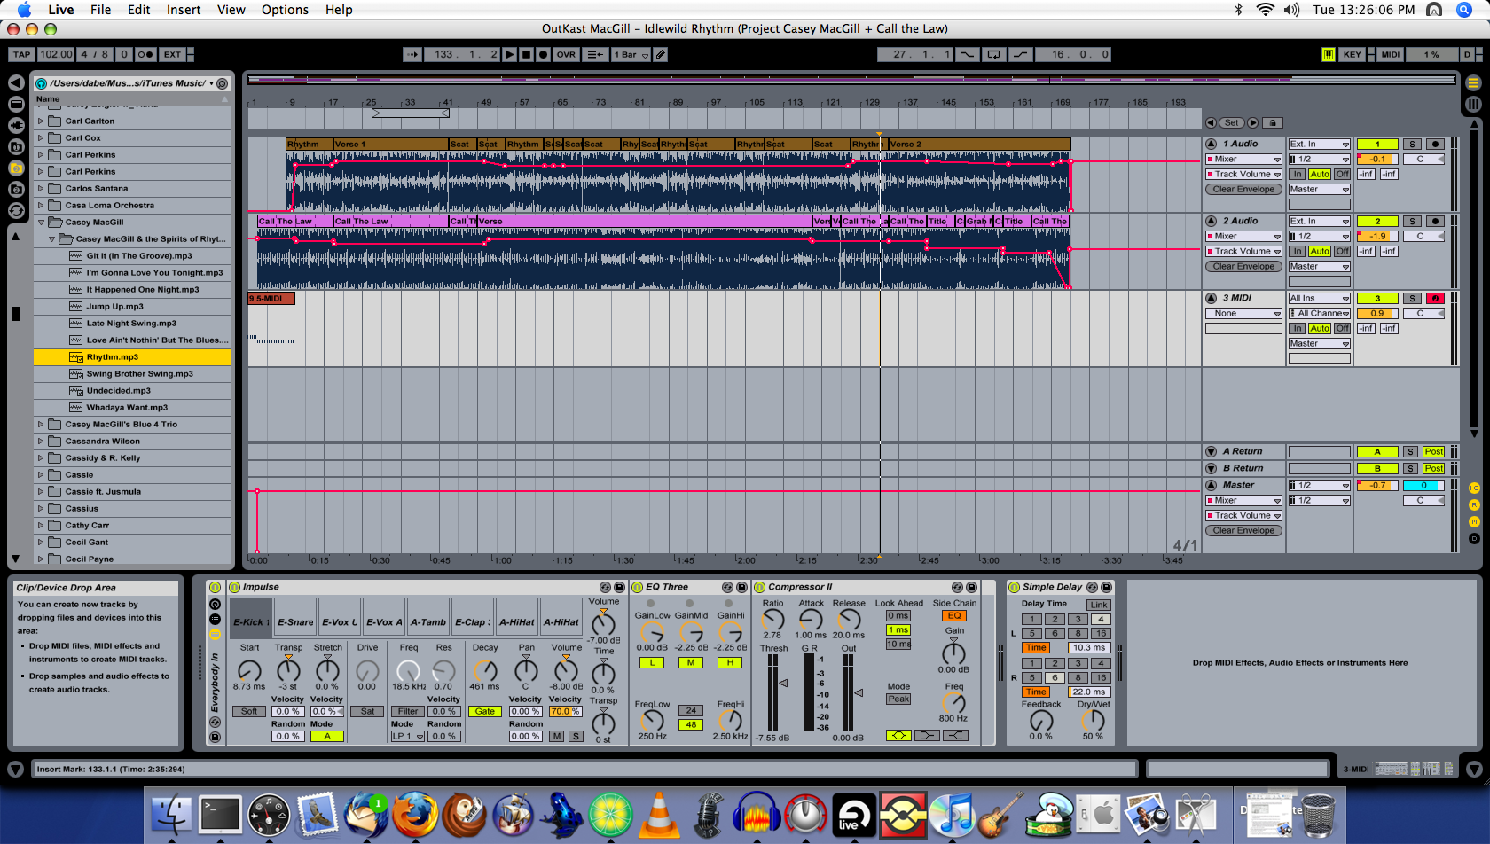Open 3 MIDI All Ins dropdown
The image size is (1490, 844).
1319,298
